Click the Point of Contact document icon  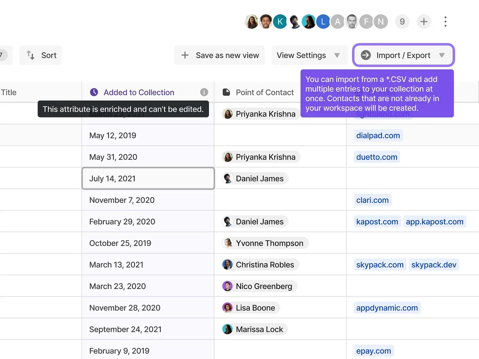pos(226,92)
